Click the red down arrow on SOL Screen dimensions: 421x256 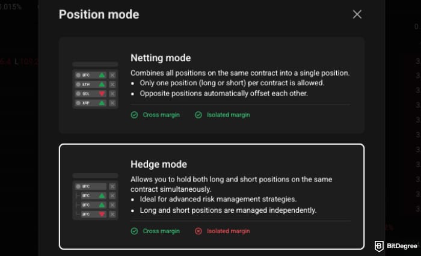tap(102, 94)
